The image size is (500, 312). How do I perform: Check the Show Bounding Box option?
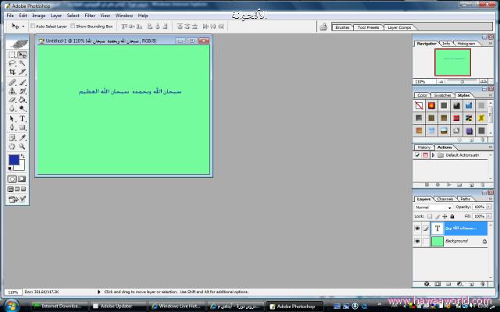click(x=73, y=26)
